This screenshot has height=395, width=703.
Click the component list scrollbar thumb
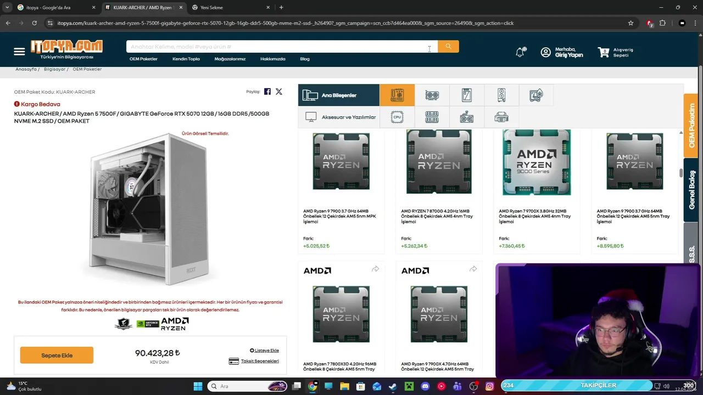click(x=681, y=173)
